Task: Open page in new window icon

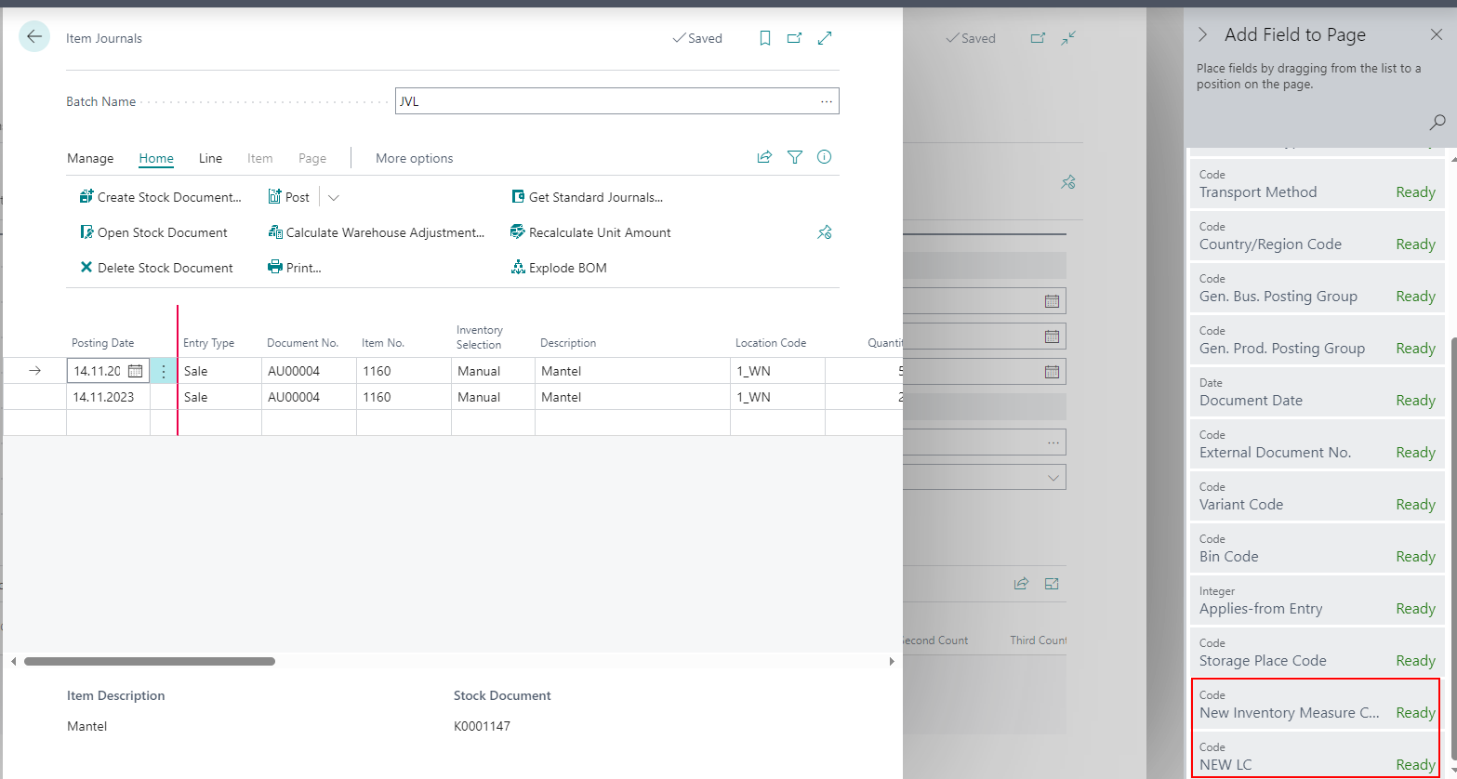Action: (794, 38)
